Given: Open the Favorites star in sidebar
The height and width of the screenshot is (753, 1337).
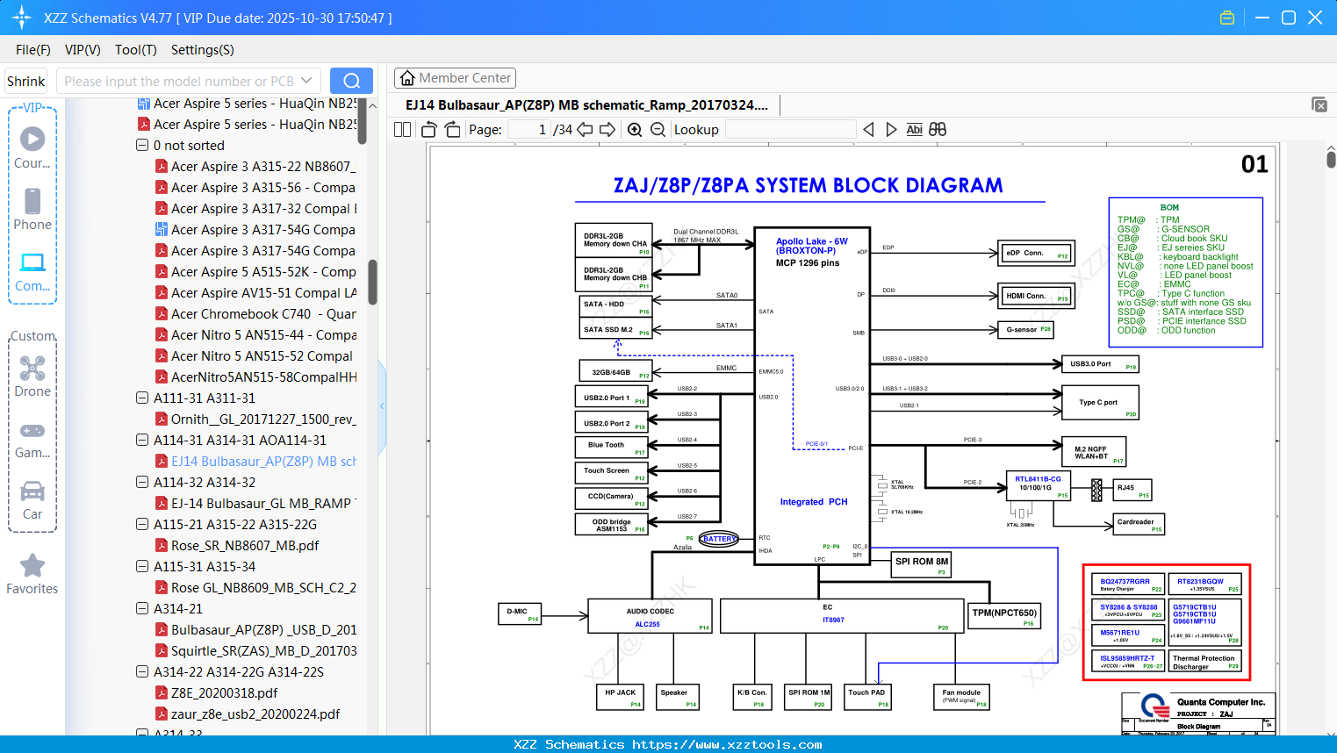Looking at the screenshot, I should pyautogui.click(x=32, y=574).
